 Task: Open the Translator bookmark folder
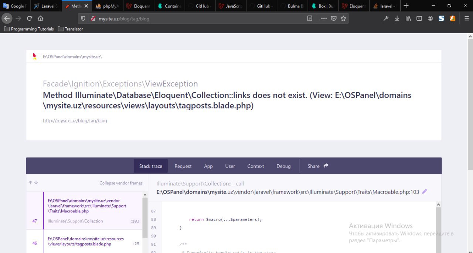tap(71, 29)
